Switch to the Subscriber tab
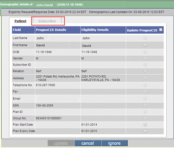The height and width of the screenshot is (148, 174). 47,21
